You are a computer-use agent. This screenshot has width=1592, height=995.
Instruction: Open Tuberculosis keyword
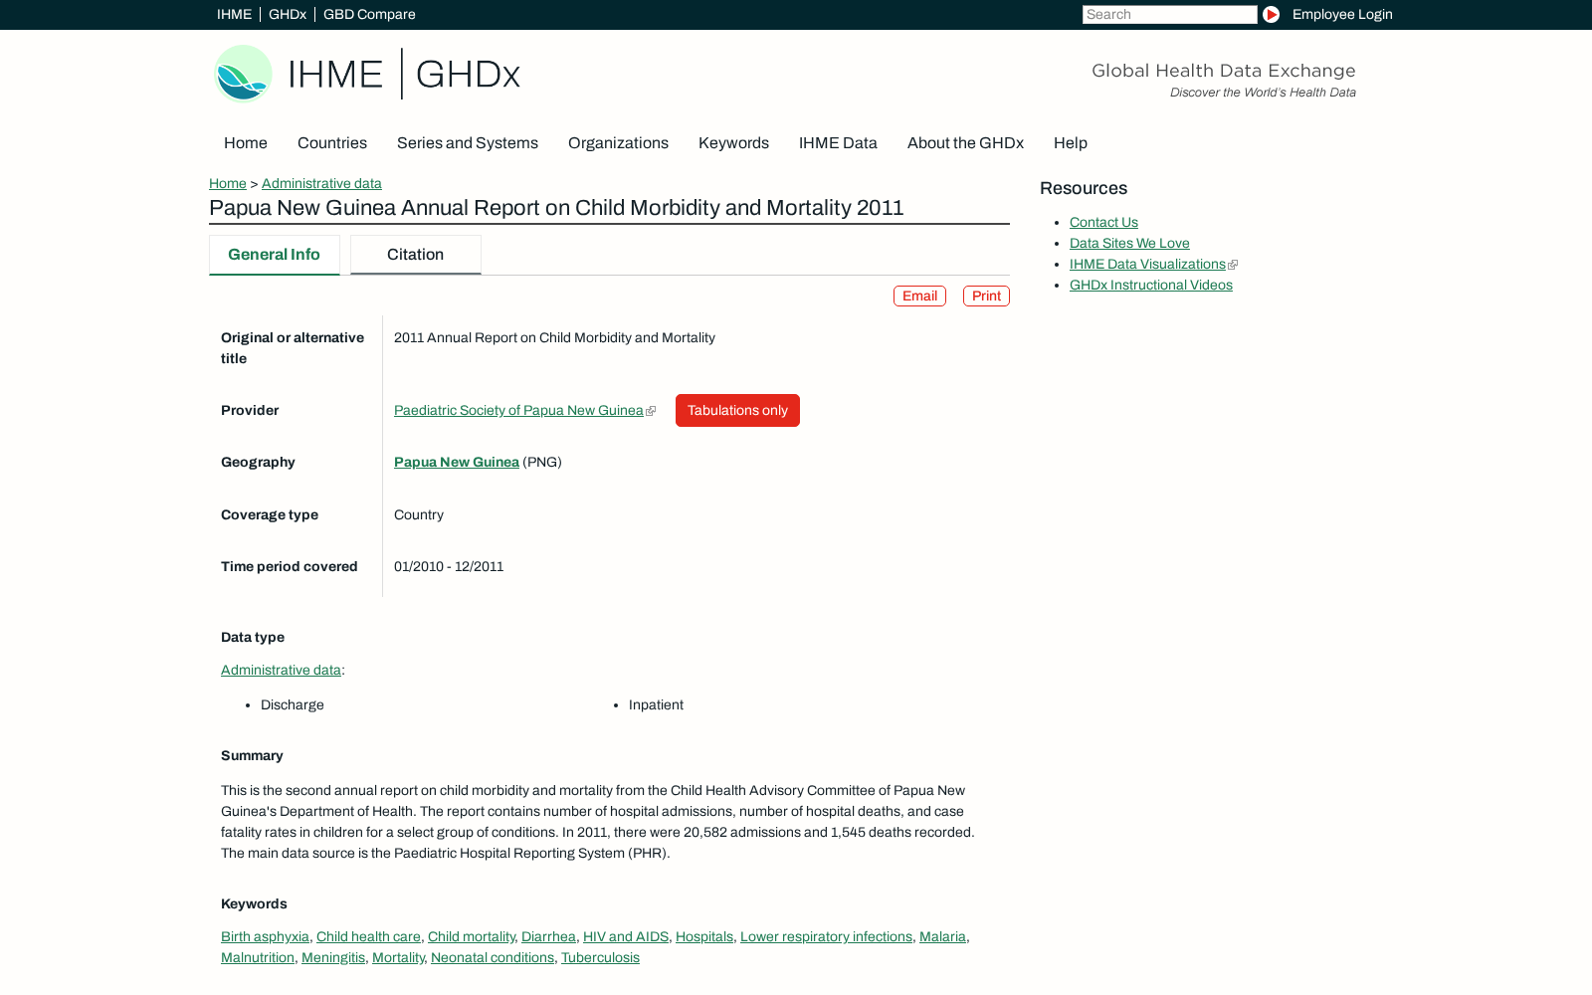[600, 958]
